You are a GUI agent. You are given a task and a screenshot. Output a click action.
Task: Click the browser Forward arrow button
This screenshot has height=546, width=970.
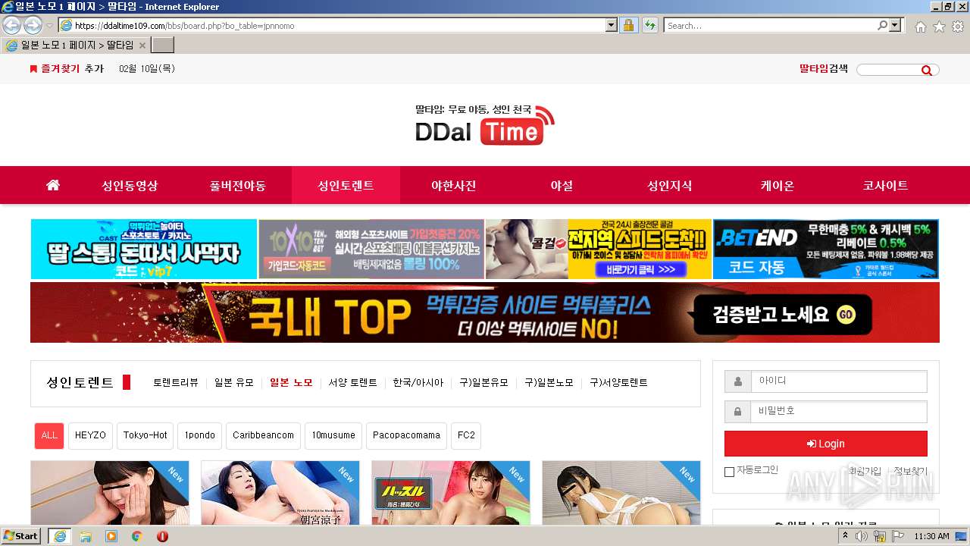pyautogui.click(x=33, y=25)
